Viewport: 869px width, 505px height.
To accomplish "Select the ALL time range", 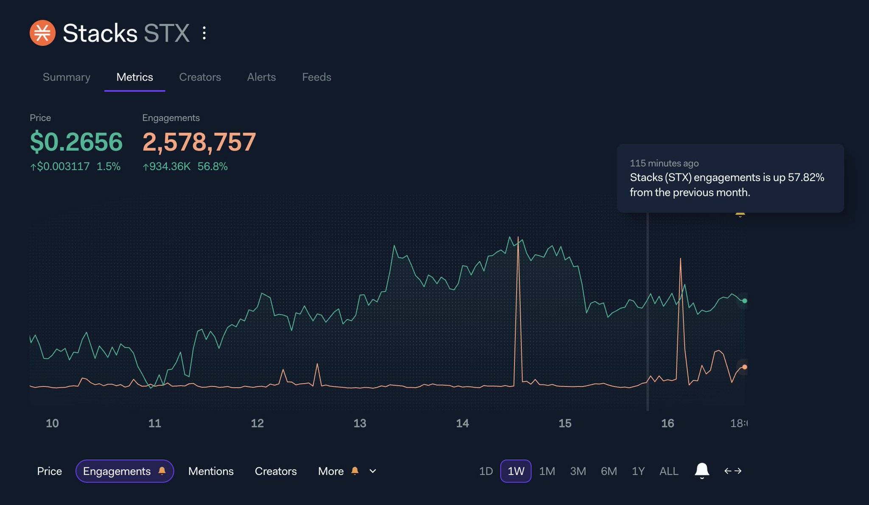I will coord(669,471).
